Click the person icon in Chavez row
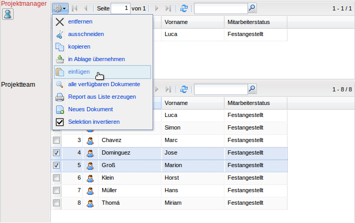Image resolution: width=355 pixels, height=223 pixels. (x=90, y=140)
